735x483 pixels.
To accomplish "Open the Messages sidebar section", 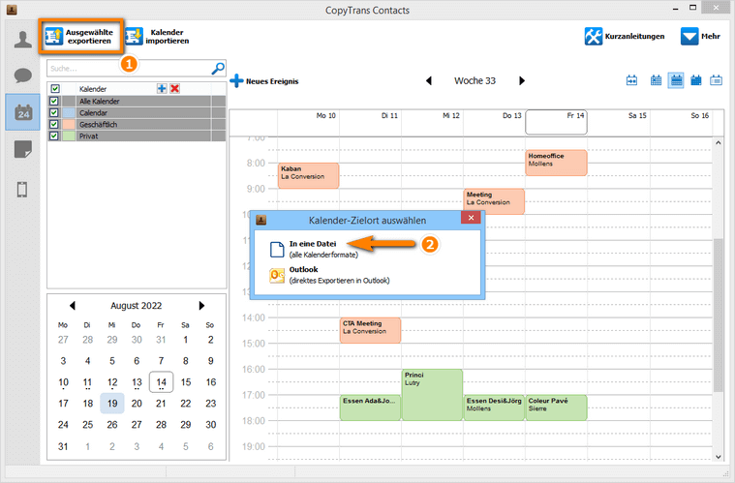I will [22, 75].
